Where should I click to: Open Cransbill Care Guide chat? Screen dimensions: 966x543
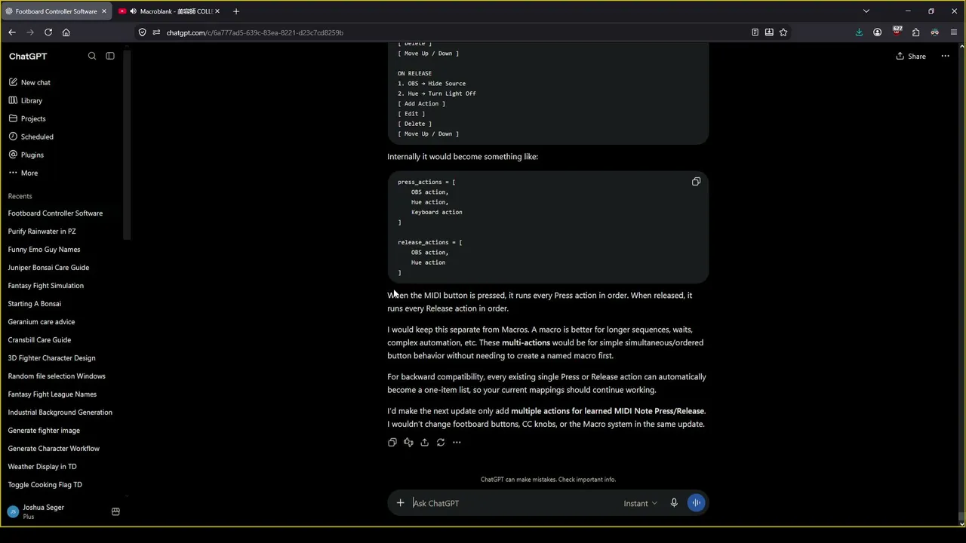click(39, 340)
